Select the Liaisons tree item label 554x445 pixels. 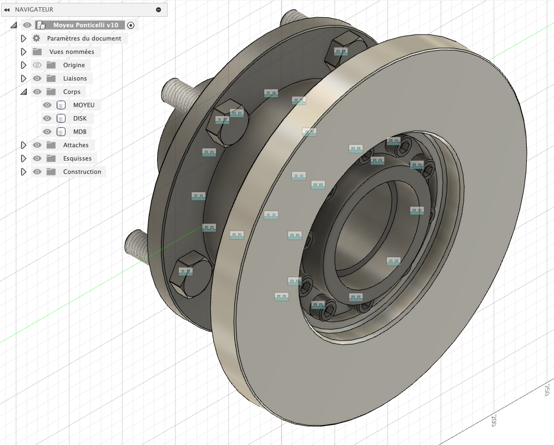click(x=74, y=78)
